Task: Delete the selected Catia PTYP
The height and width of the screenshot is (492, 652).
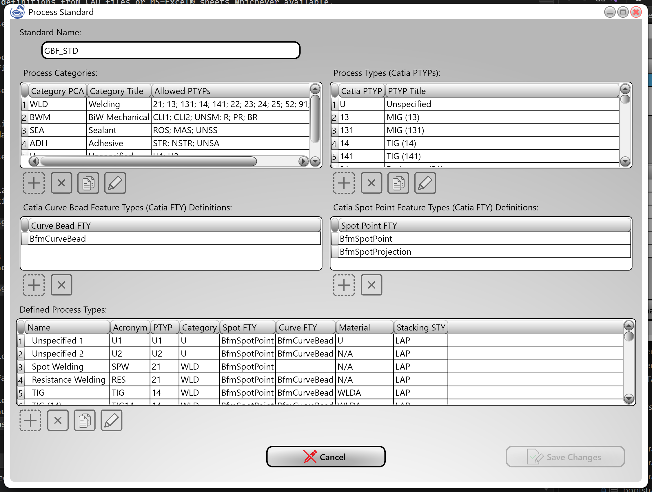Action: tap(371, 183)
